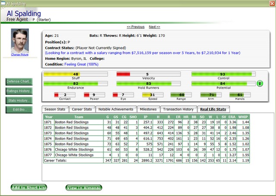Select the 1875 season row

pyautogui.click(x=147, y=144)
